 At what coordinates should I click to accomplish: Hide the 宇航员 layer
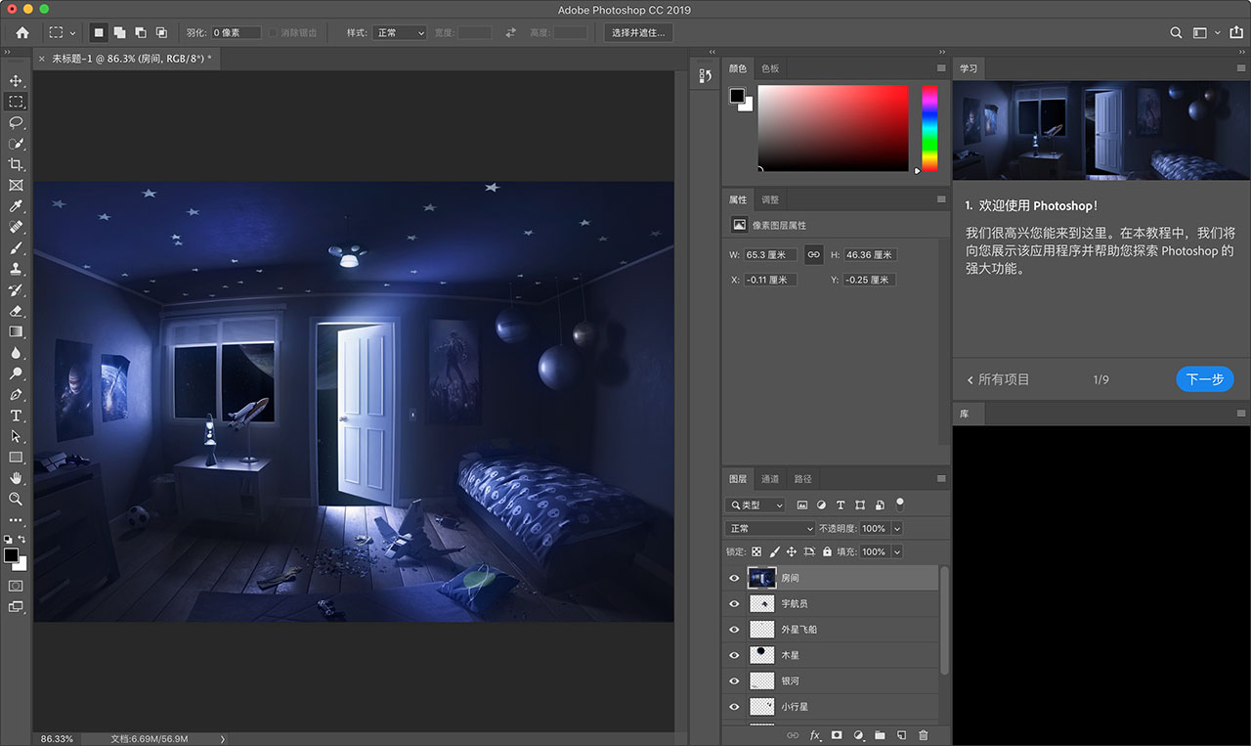click(x=735, y=603)
